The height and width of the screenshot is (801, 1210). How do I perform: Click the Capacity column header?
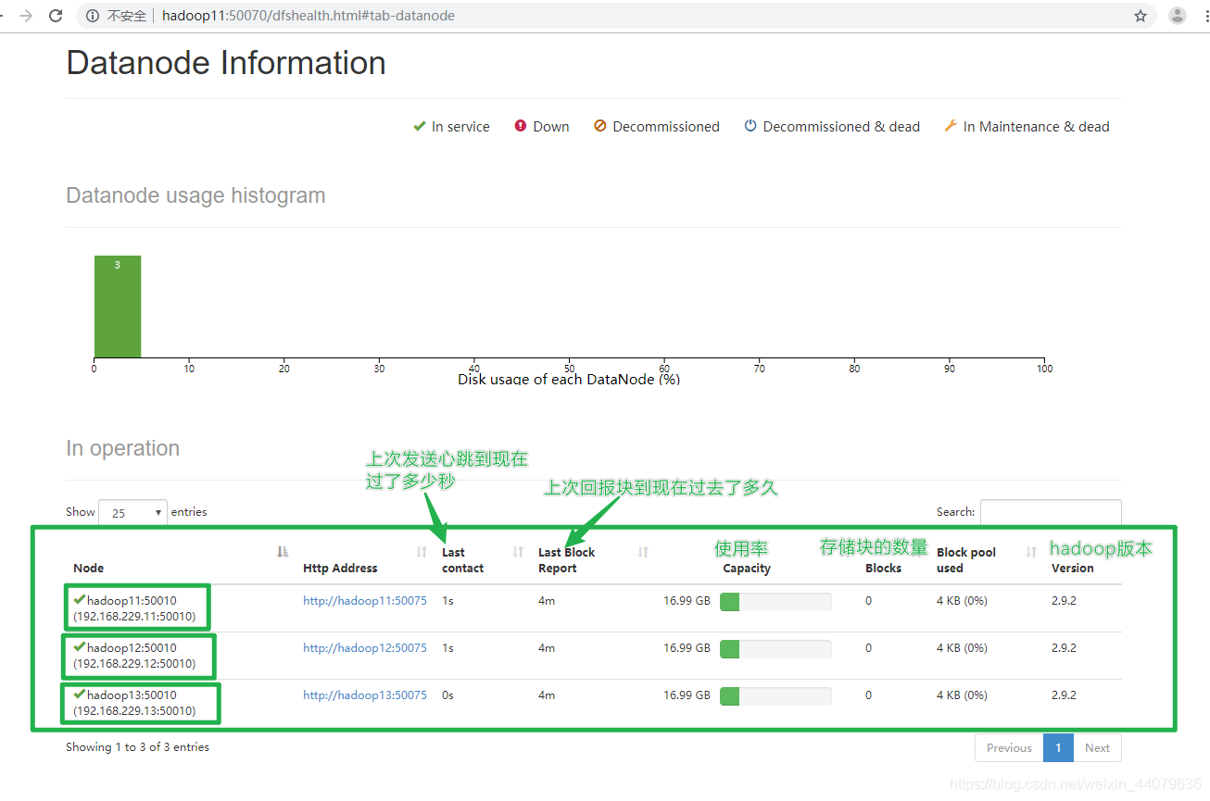[x=747, y=569]
